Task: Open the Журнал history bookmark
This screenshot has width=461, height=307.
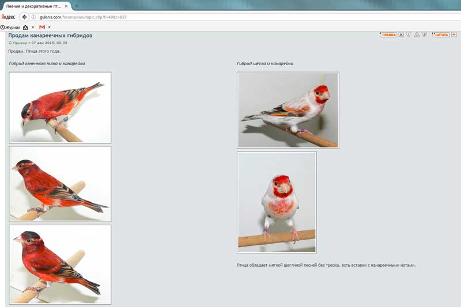Action: (x=11, y=27)
